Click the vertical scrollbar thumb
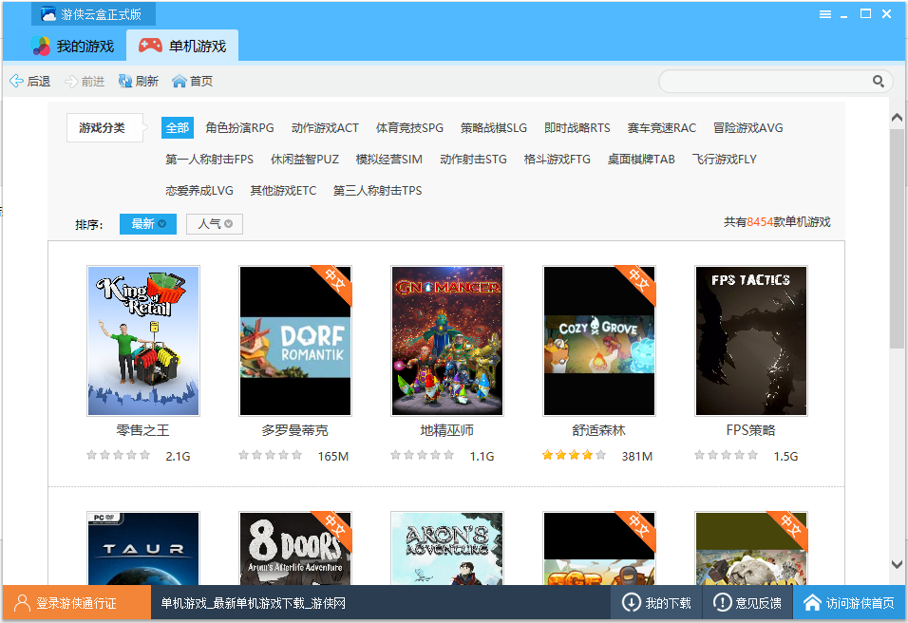The image size is (908, 623). tap(897, 238)
